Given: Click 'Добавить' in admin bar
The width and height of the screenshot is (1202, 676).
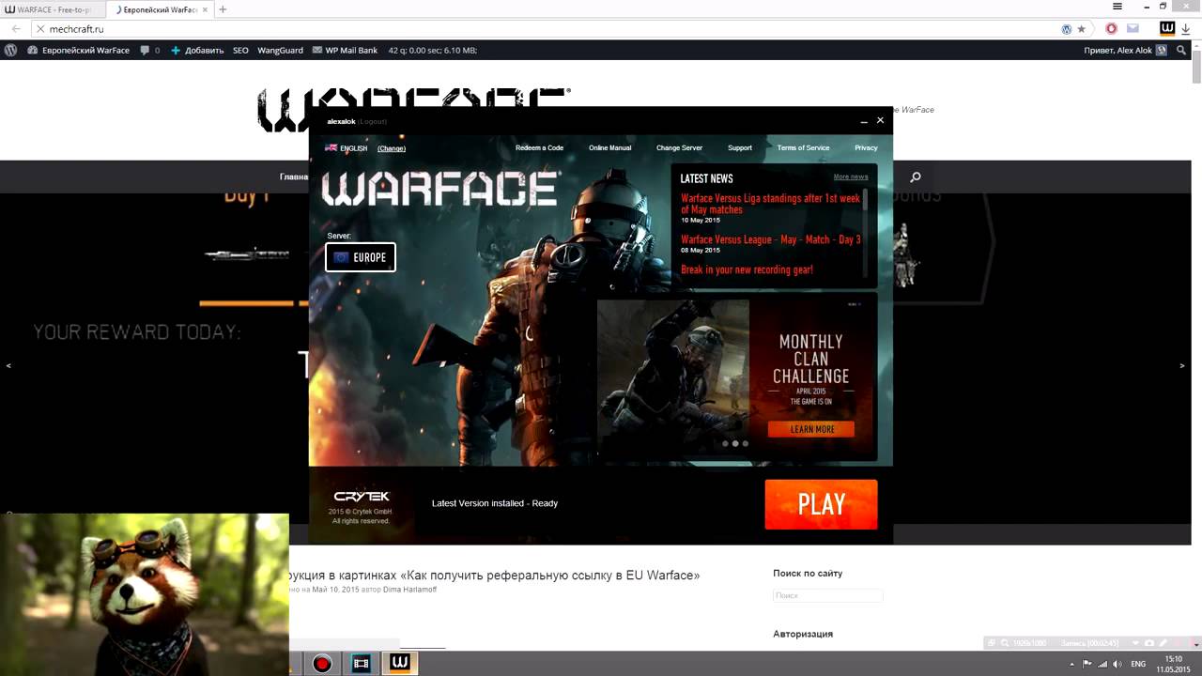Looking at the screenshot, I should 197,50.
